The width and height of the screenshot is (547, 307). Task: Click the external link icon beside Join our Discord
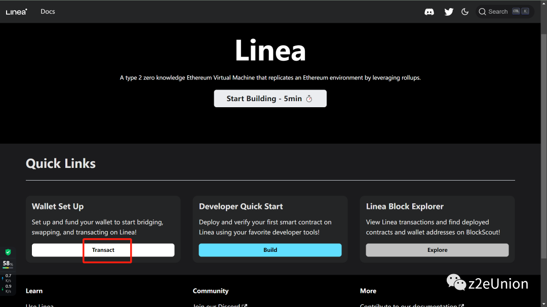pyautogui.click(x=245, y=305)
